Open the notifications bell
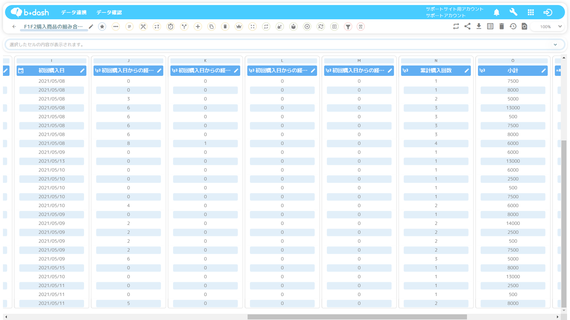The width and height of the screenshot is (570, 320). (496, 12)
